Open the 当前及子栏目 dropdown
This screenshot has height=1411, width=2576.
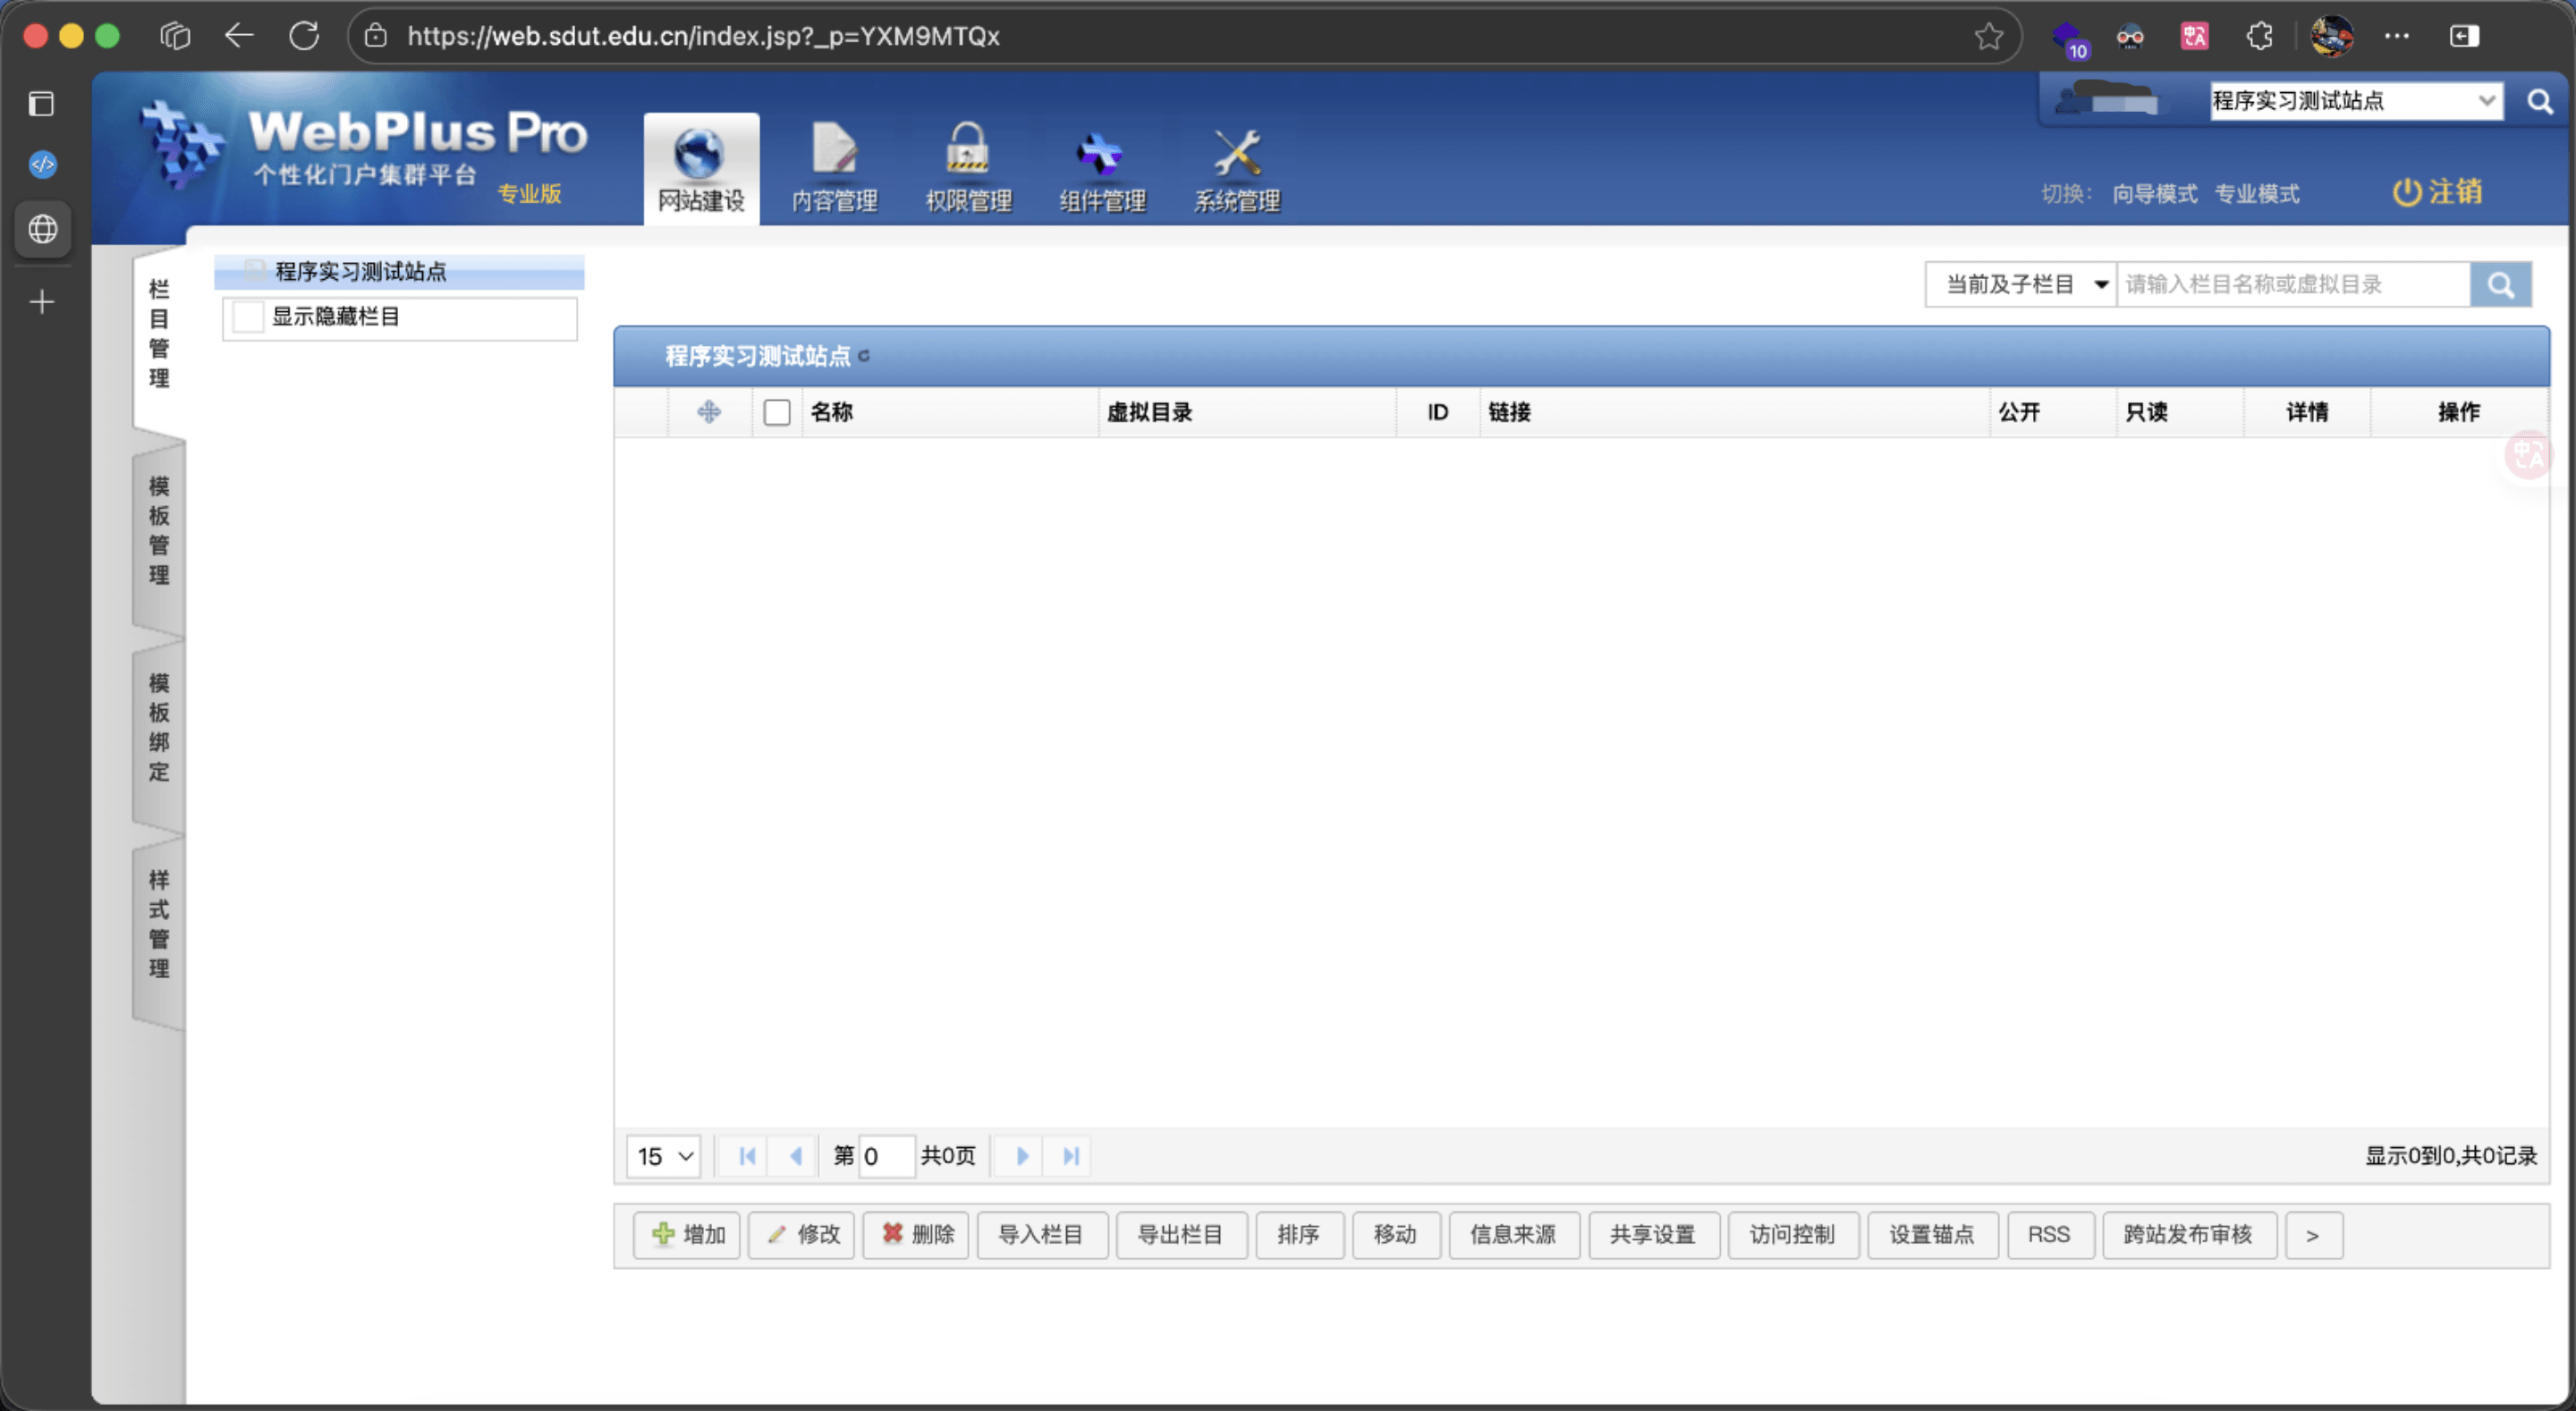(2019, 284)
